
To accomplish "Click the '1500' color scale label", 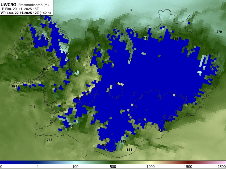I will point(188,167).
